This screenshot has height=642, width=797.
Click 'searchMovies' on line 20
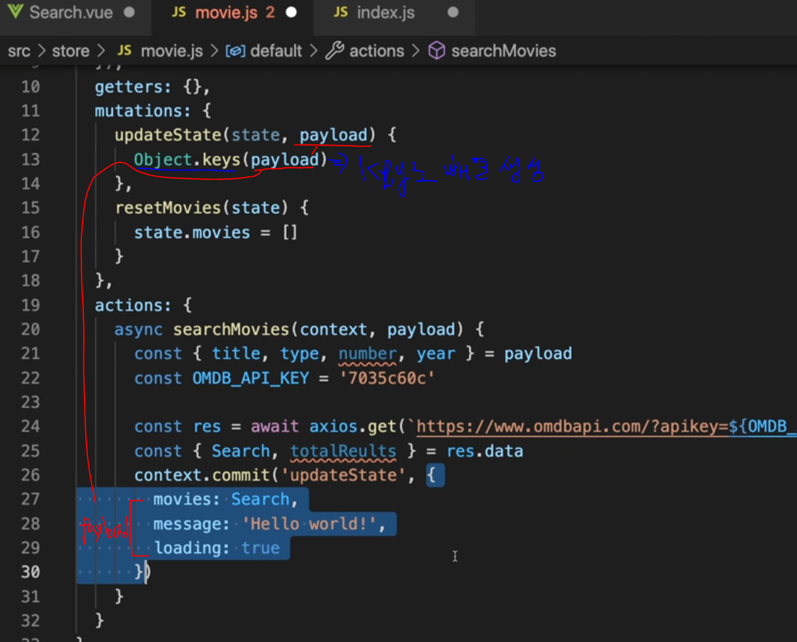pyautogui.click(x=231, y=329)
